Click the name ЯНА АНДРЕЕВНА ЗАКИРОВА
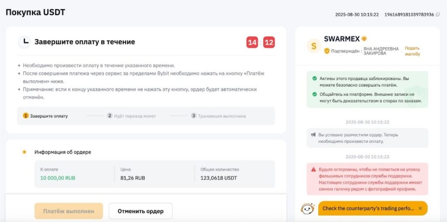Viewport: 447px width, 222px height. tap(381, 51)
